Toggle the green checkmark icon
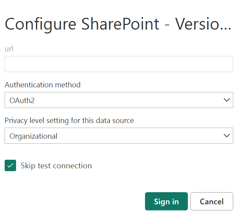Screen dimensions: 235x220 tap(10, 166)
